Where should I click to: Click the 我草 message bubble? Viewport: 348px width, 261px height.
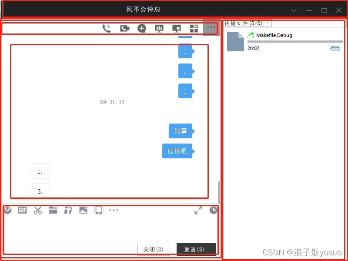coord(181,131)
